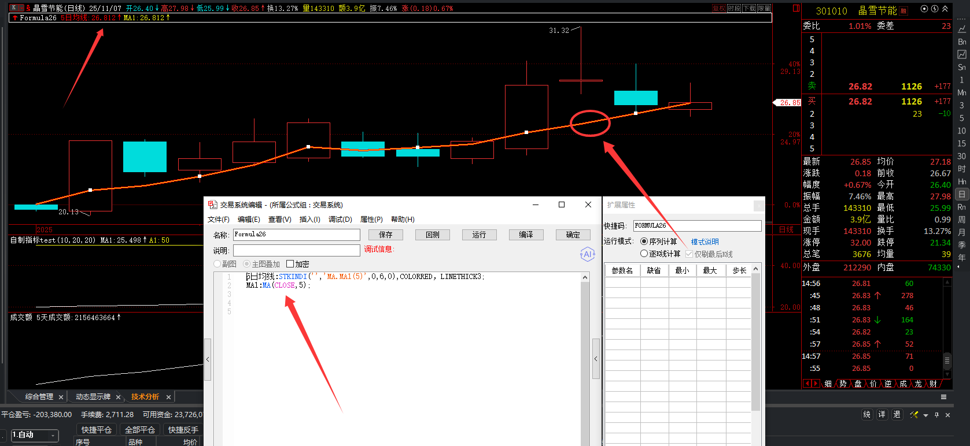
Task: Open the 模式说明 link
Action: pos(705,242)
